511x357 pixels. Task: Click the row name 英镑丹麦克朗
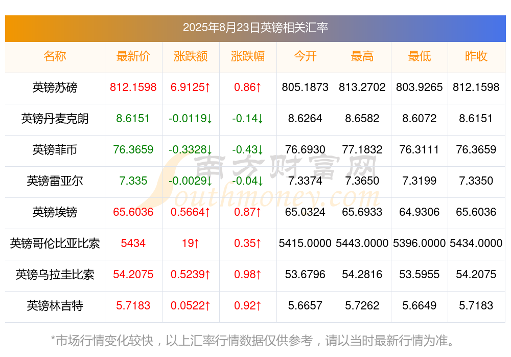coord(55,119)
